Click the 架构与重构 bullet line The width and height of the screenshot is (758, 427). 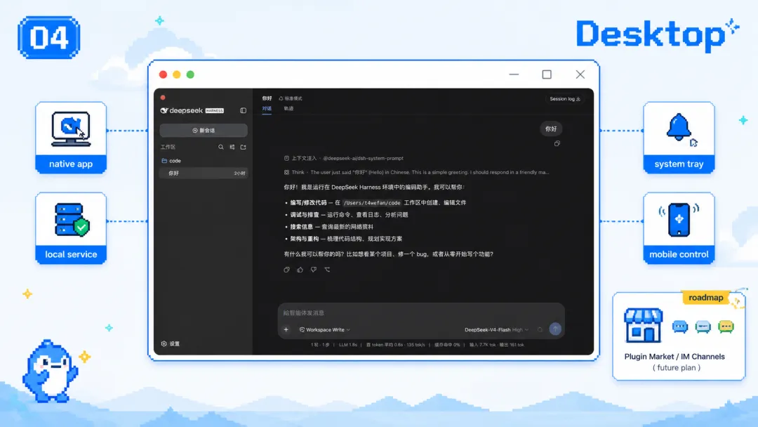pyautogui.click(x=344, y=239)
